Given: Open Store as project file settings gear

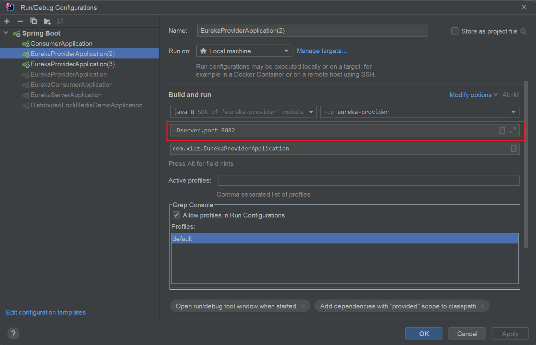Looking at the screenshot, I should point(523,31).
